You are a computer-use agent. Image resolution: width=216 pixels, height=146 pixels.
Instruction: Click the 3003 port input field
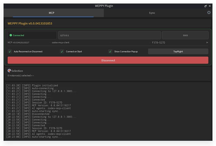click(185, 35)
